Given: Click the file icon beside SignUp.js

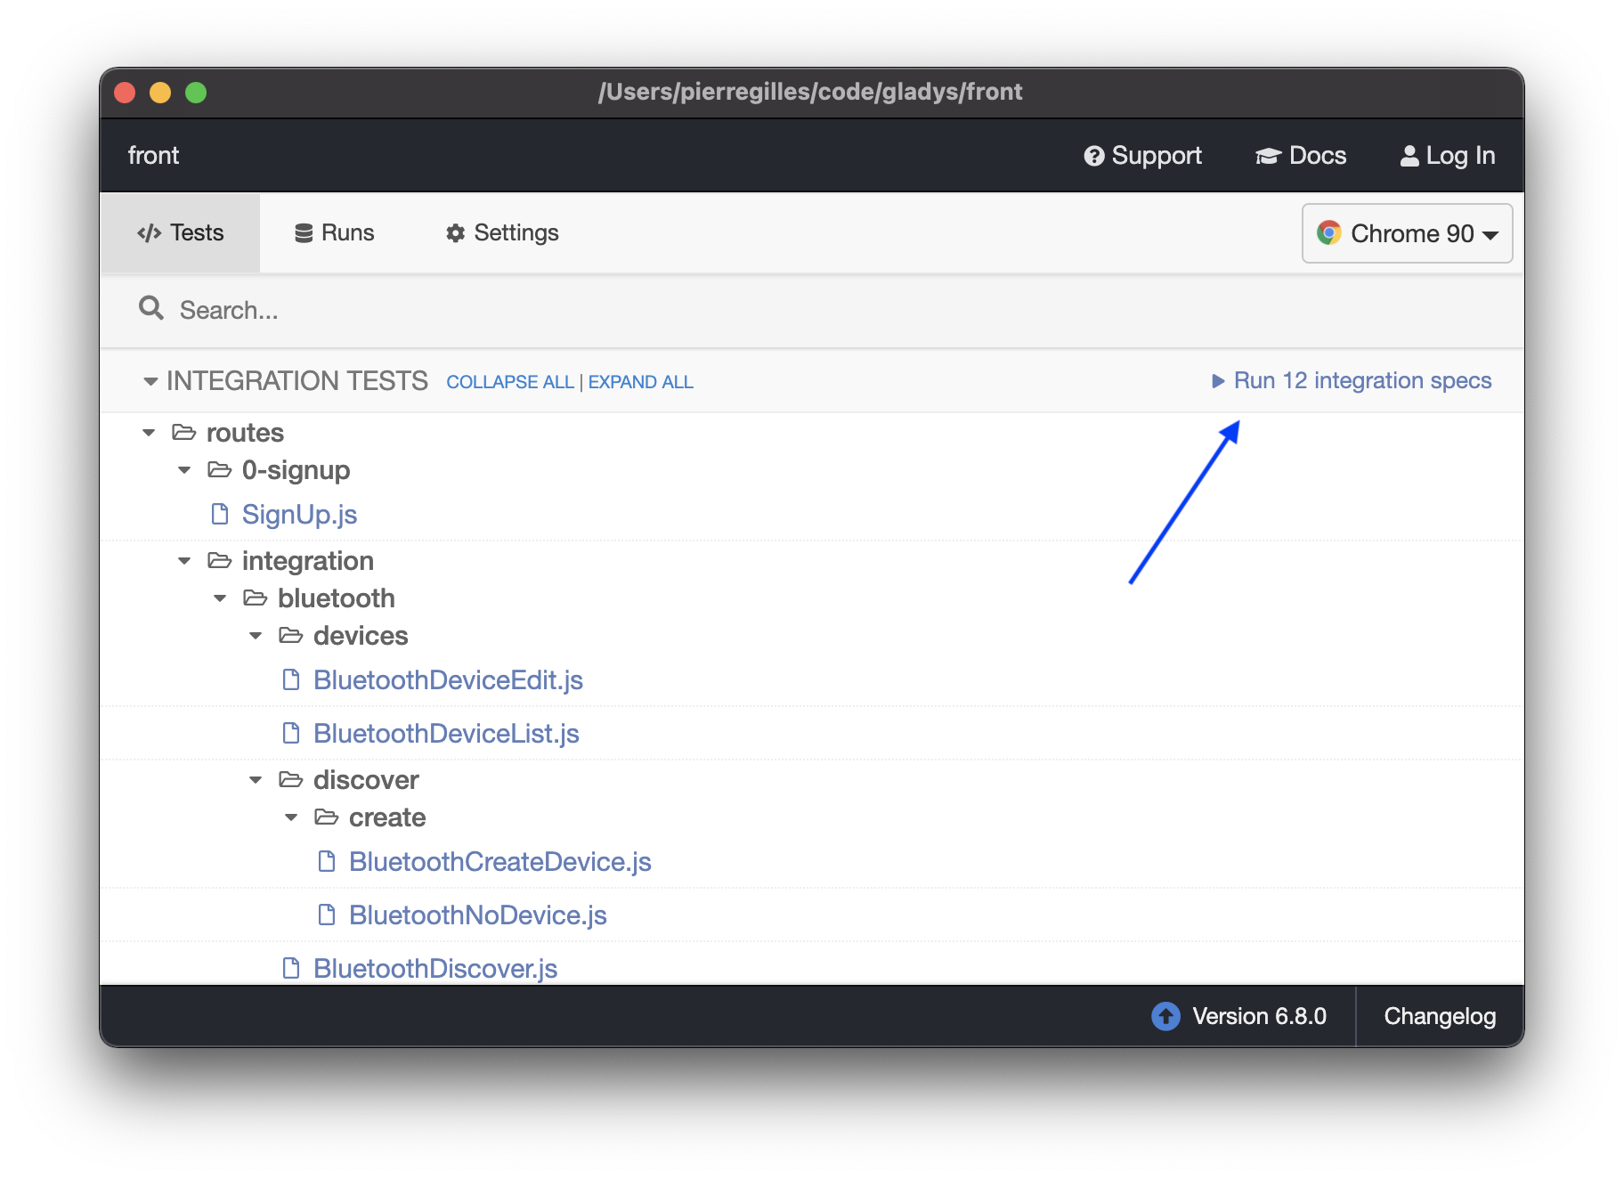Looking at the screenshot, I should (x=219, y=514).
